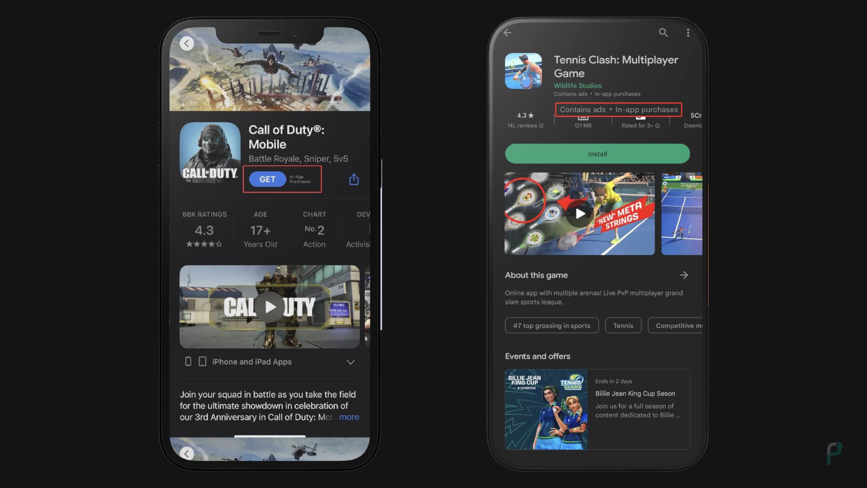Open the Billie Jean King Cup event card
The height and width of the screenshot is (488, 867).
coord(597,409)
